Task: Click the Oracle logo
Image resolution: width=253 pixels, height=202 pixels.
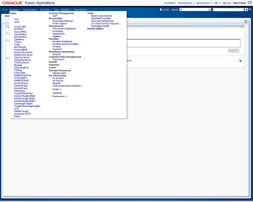Action: click(11, 3)
